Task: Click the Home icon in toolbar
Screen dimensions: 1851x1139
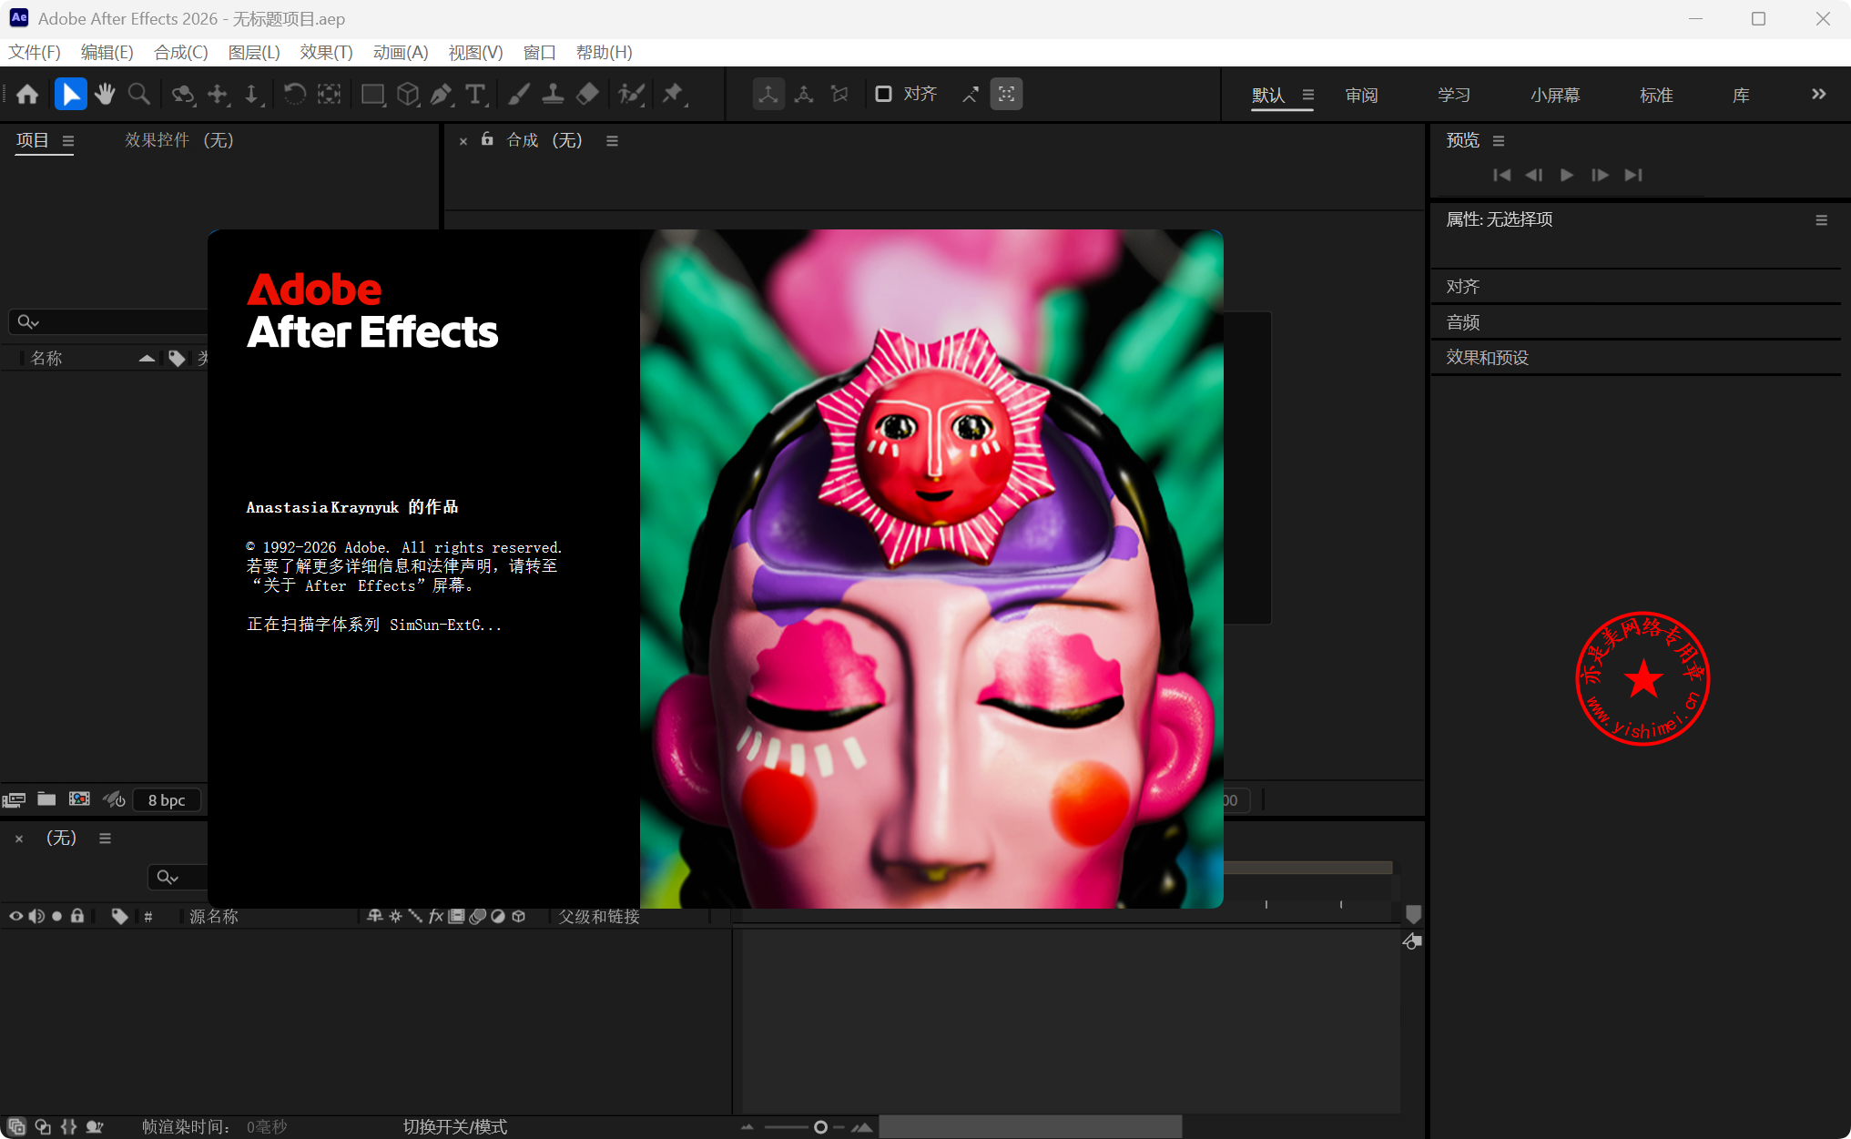Action: pos(27,94)
